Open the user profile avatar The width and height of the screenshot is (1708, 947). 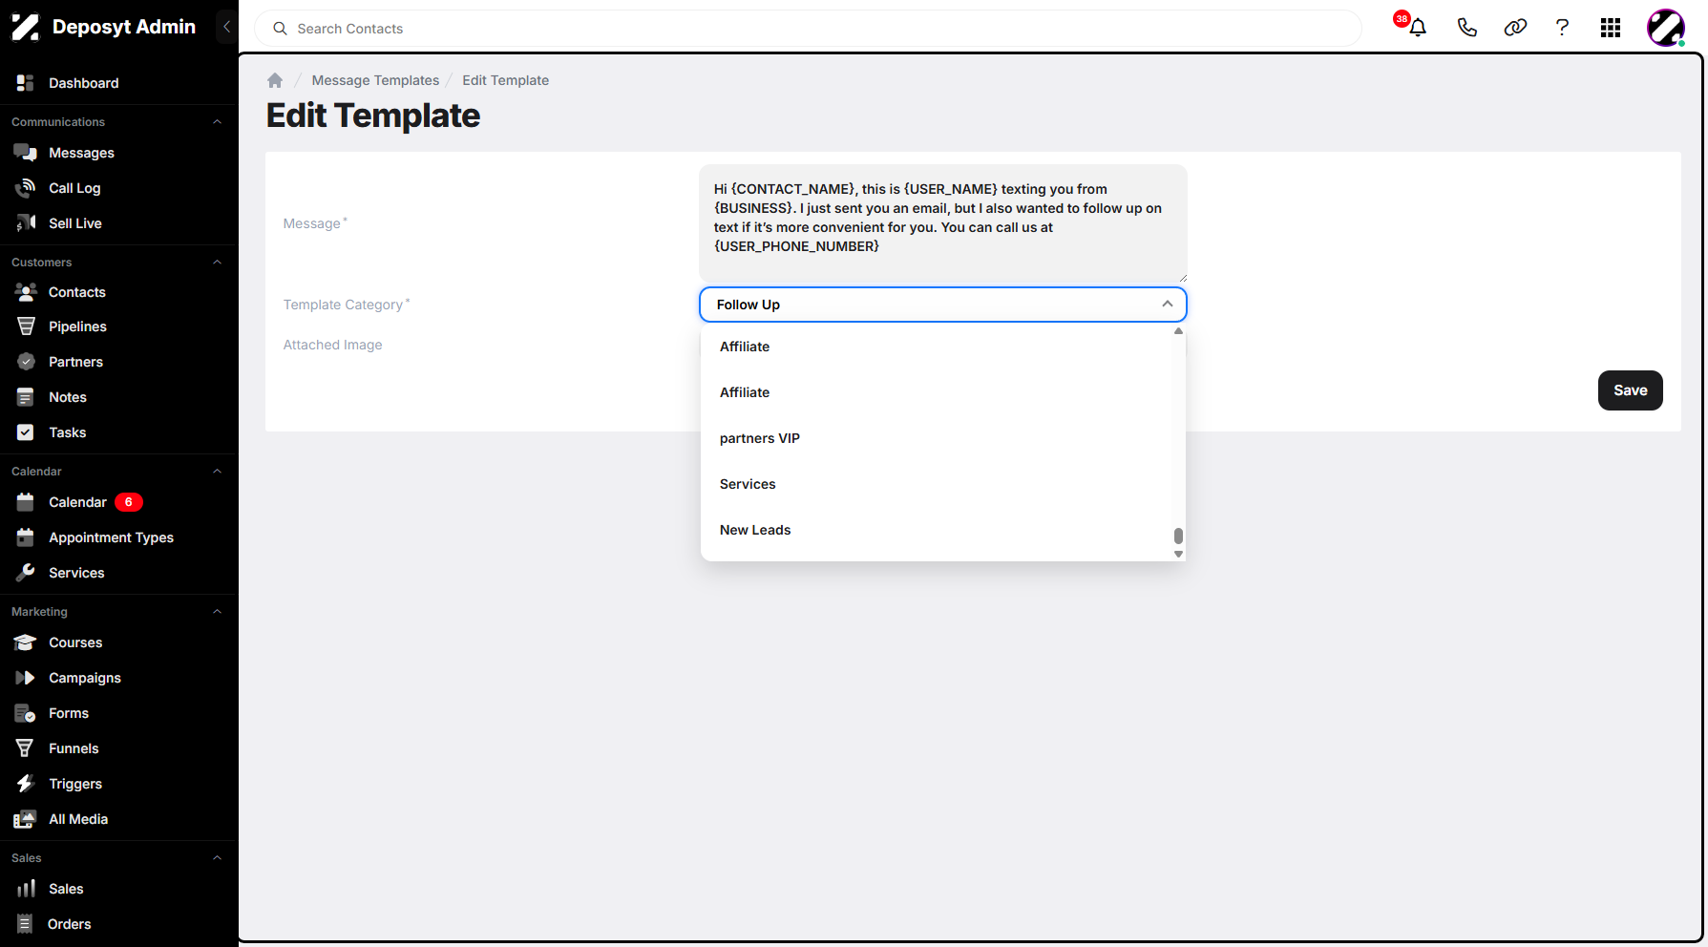(1666, 28)
